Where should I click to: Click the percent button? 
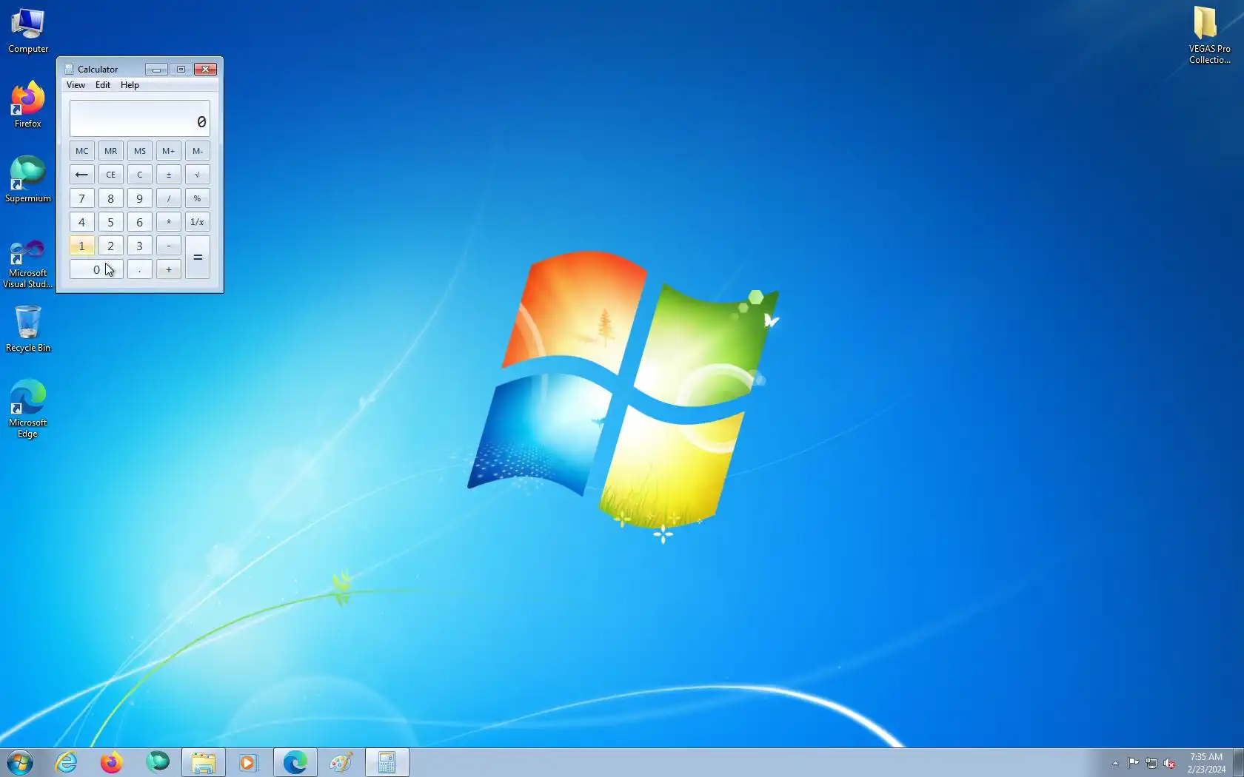197,198
